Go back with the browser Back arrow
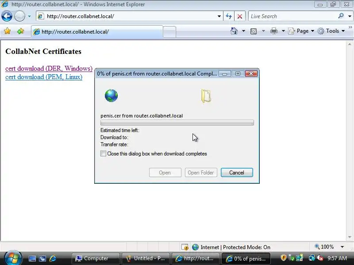The height and width of the screenshot is (265, 354). (7, 16)
